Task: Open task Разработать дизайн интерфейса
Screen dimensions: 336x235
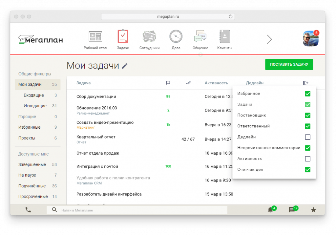Action: pyautogui.click(x=109, y=194)
